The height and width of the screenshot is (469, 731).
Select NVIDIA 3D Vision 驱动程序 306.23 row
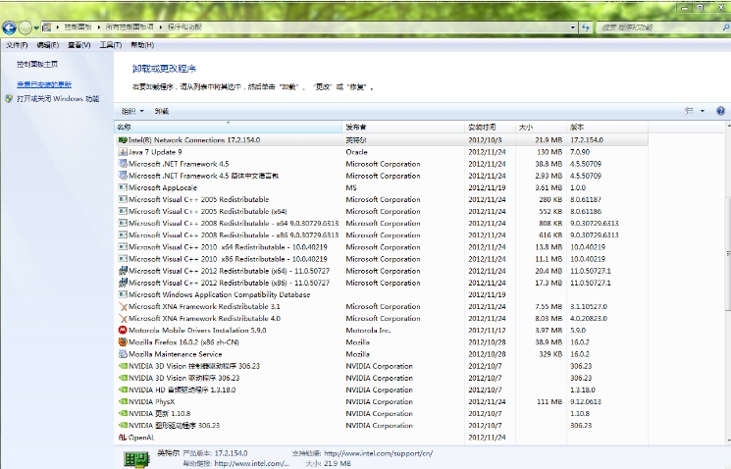pyautogui.click(x=381, y=378)
